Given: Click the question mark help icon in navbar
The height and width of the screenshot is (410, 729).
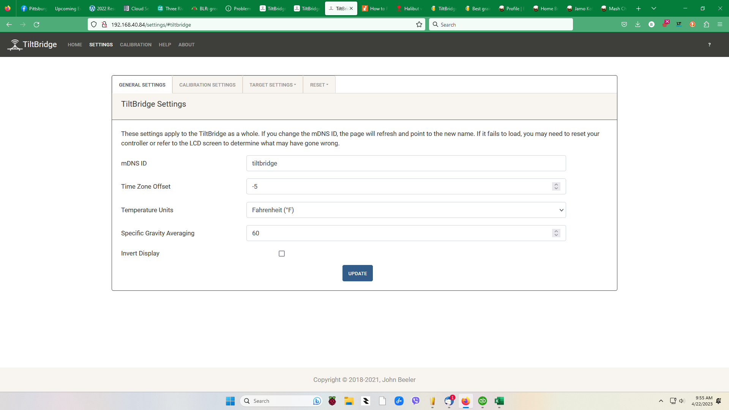Looking at the screenshot, I should (x=709, y=44).
